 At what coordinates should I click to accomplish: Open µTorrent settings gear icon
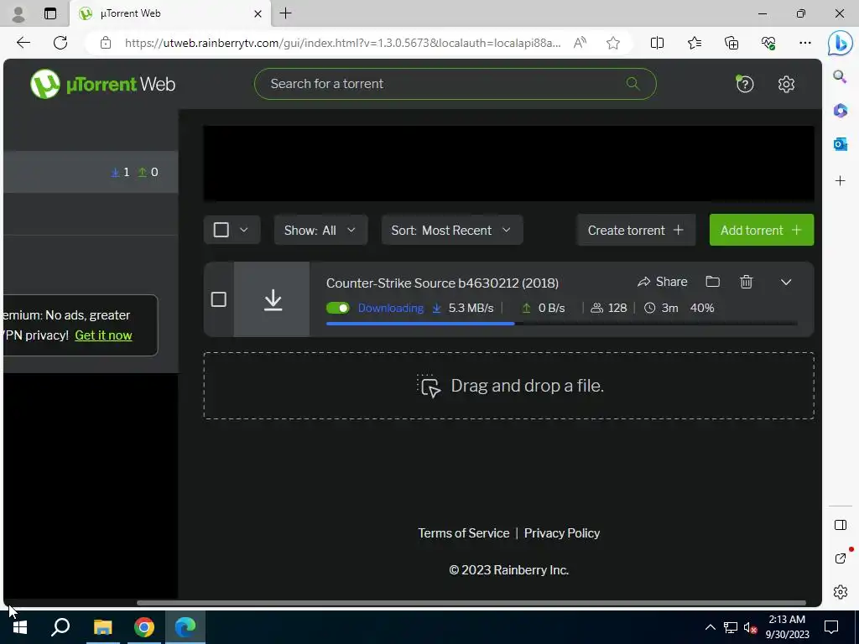(786, 84)
